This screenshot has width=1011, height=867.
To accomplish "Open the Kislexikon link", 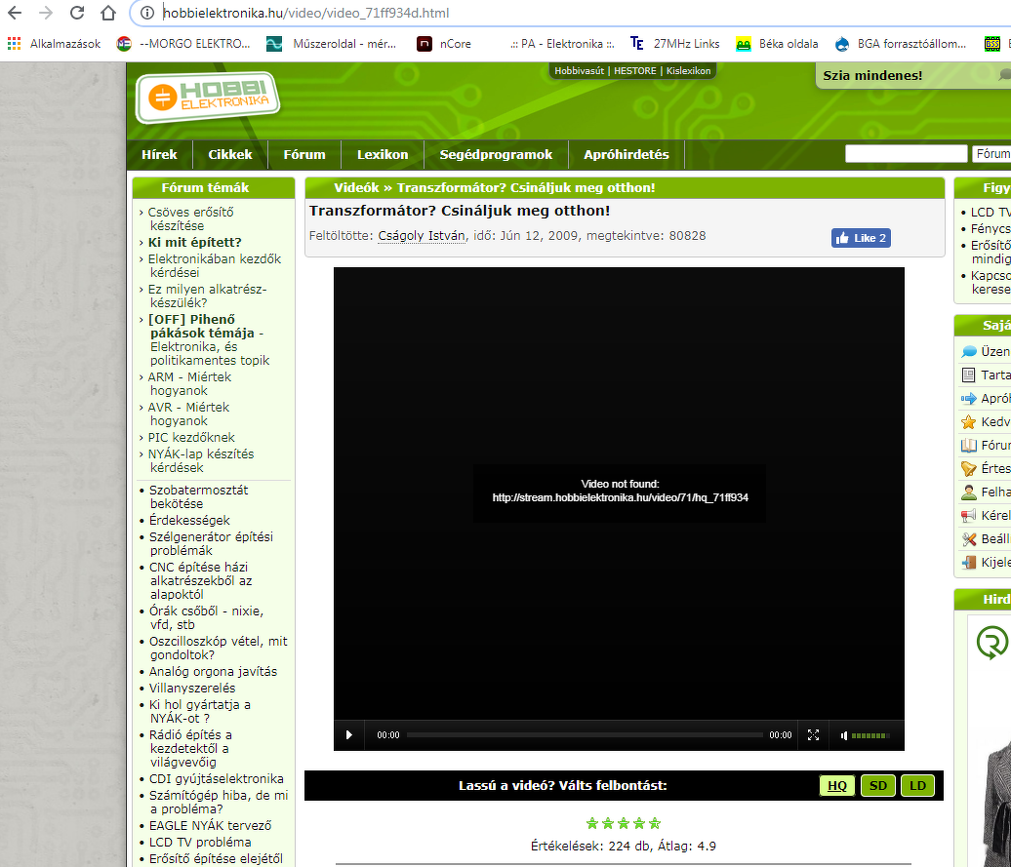I will (x=689, y=71).
